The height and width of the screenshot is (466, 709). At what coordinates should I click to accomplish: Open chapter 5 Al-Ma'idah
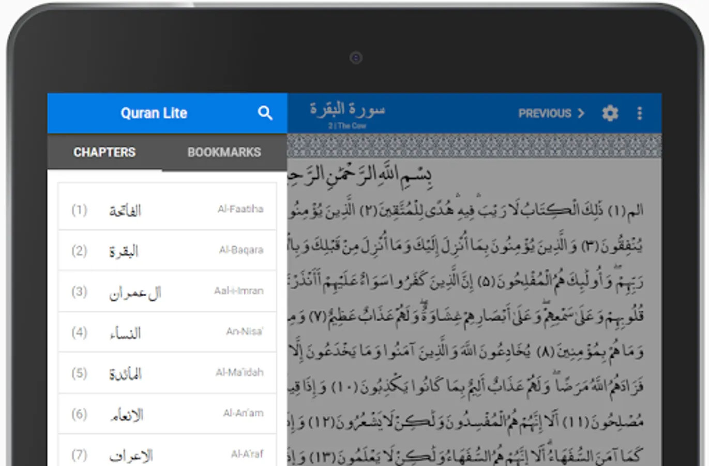coord(167,373)
